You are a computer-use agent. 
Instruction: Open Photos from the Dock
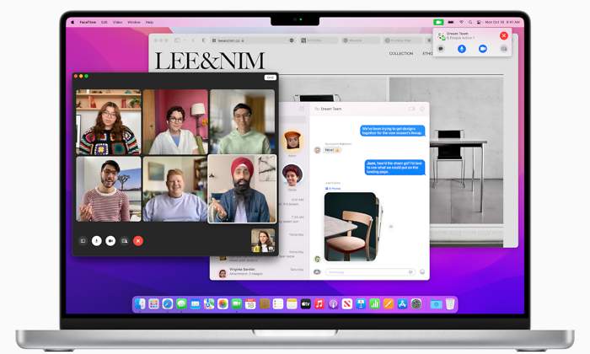click(223, 304)
